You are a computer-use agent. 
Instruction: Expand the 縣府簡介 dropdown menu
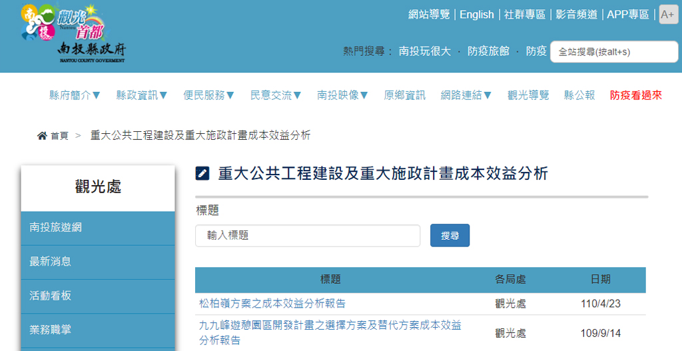(75, 95)
